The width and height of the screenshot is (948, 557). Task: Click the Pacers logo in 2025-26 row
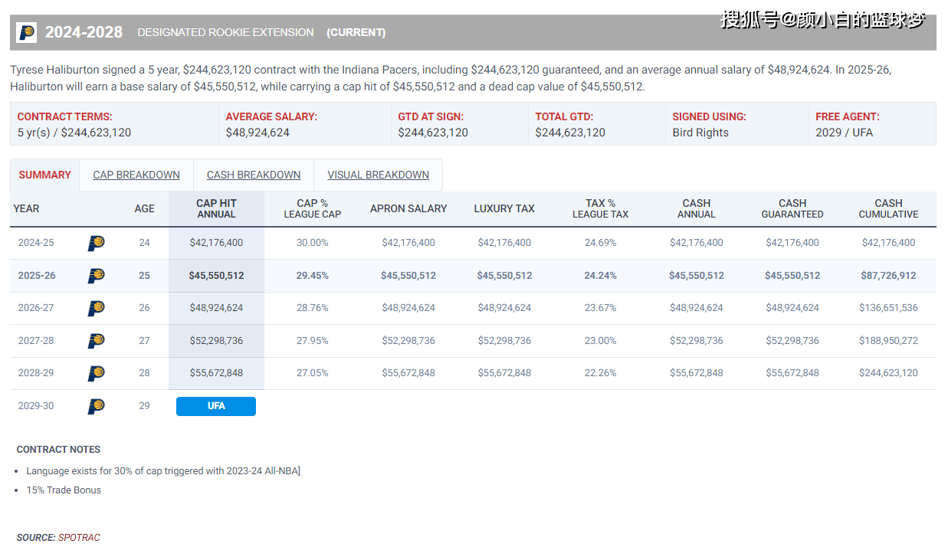(x=96, y=276)
